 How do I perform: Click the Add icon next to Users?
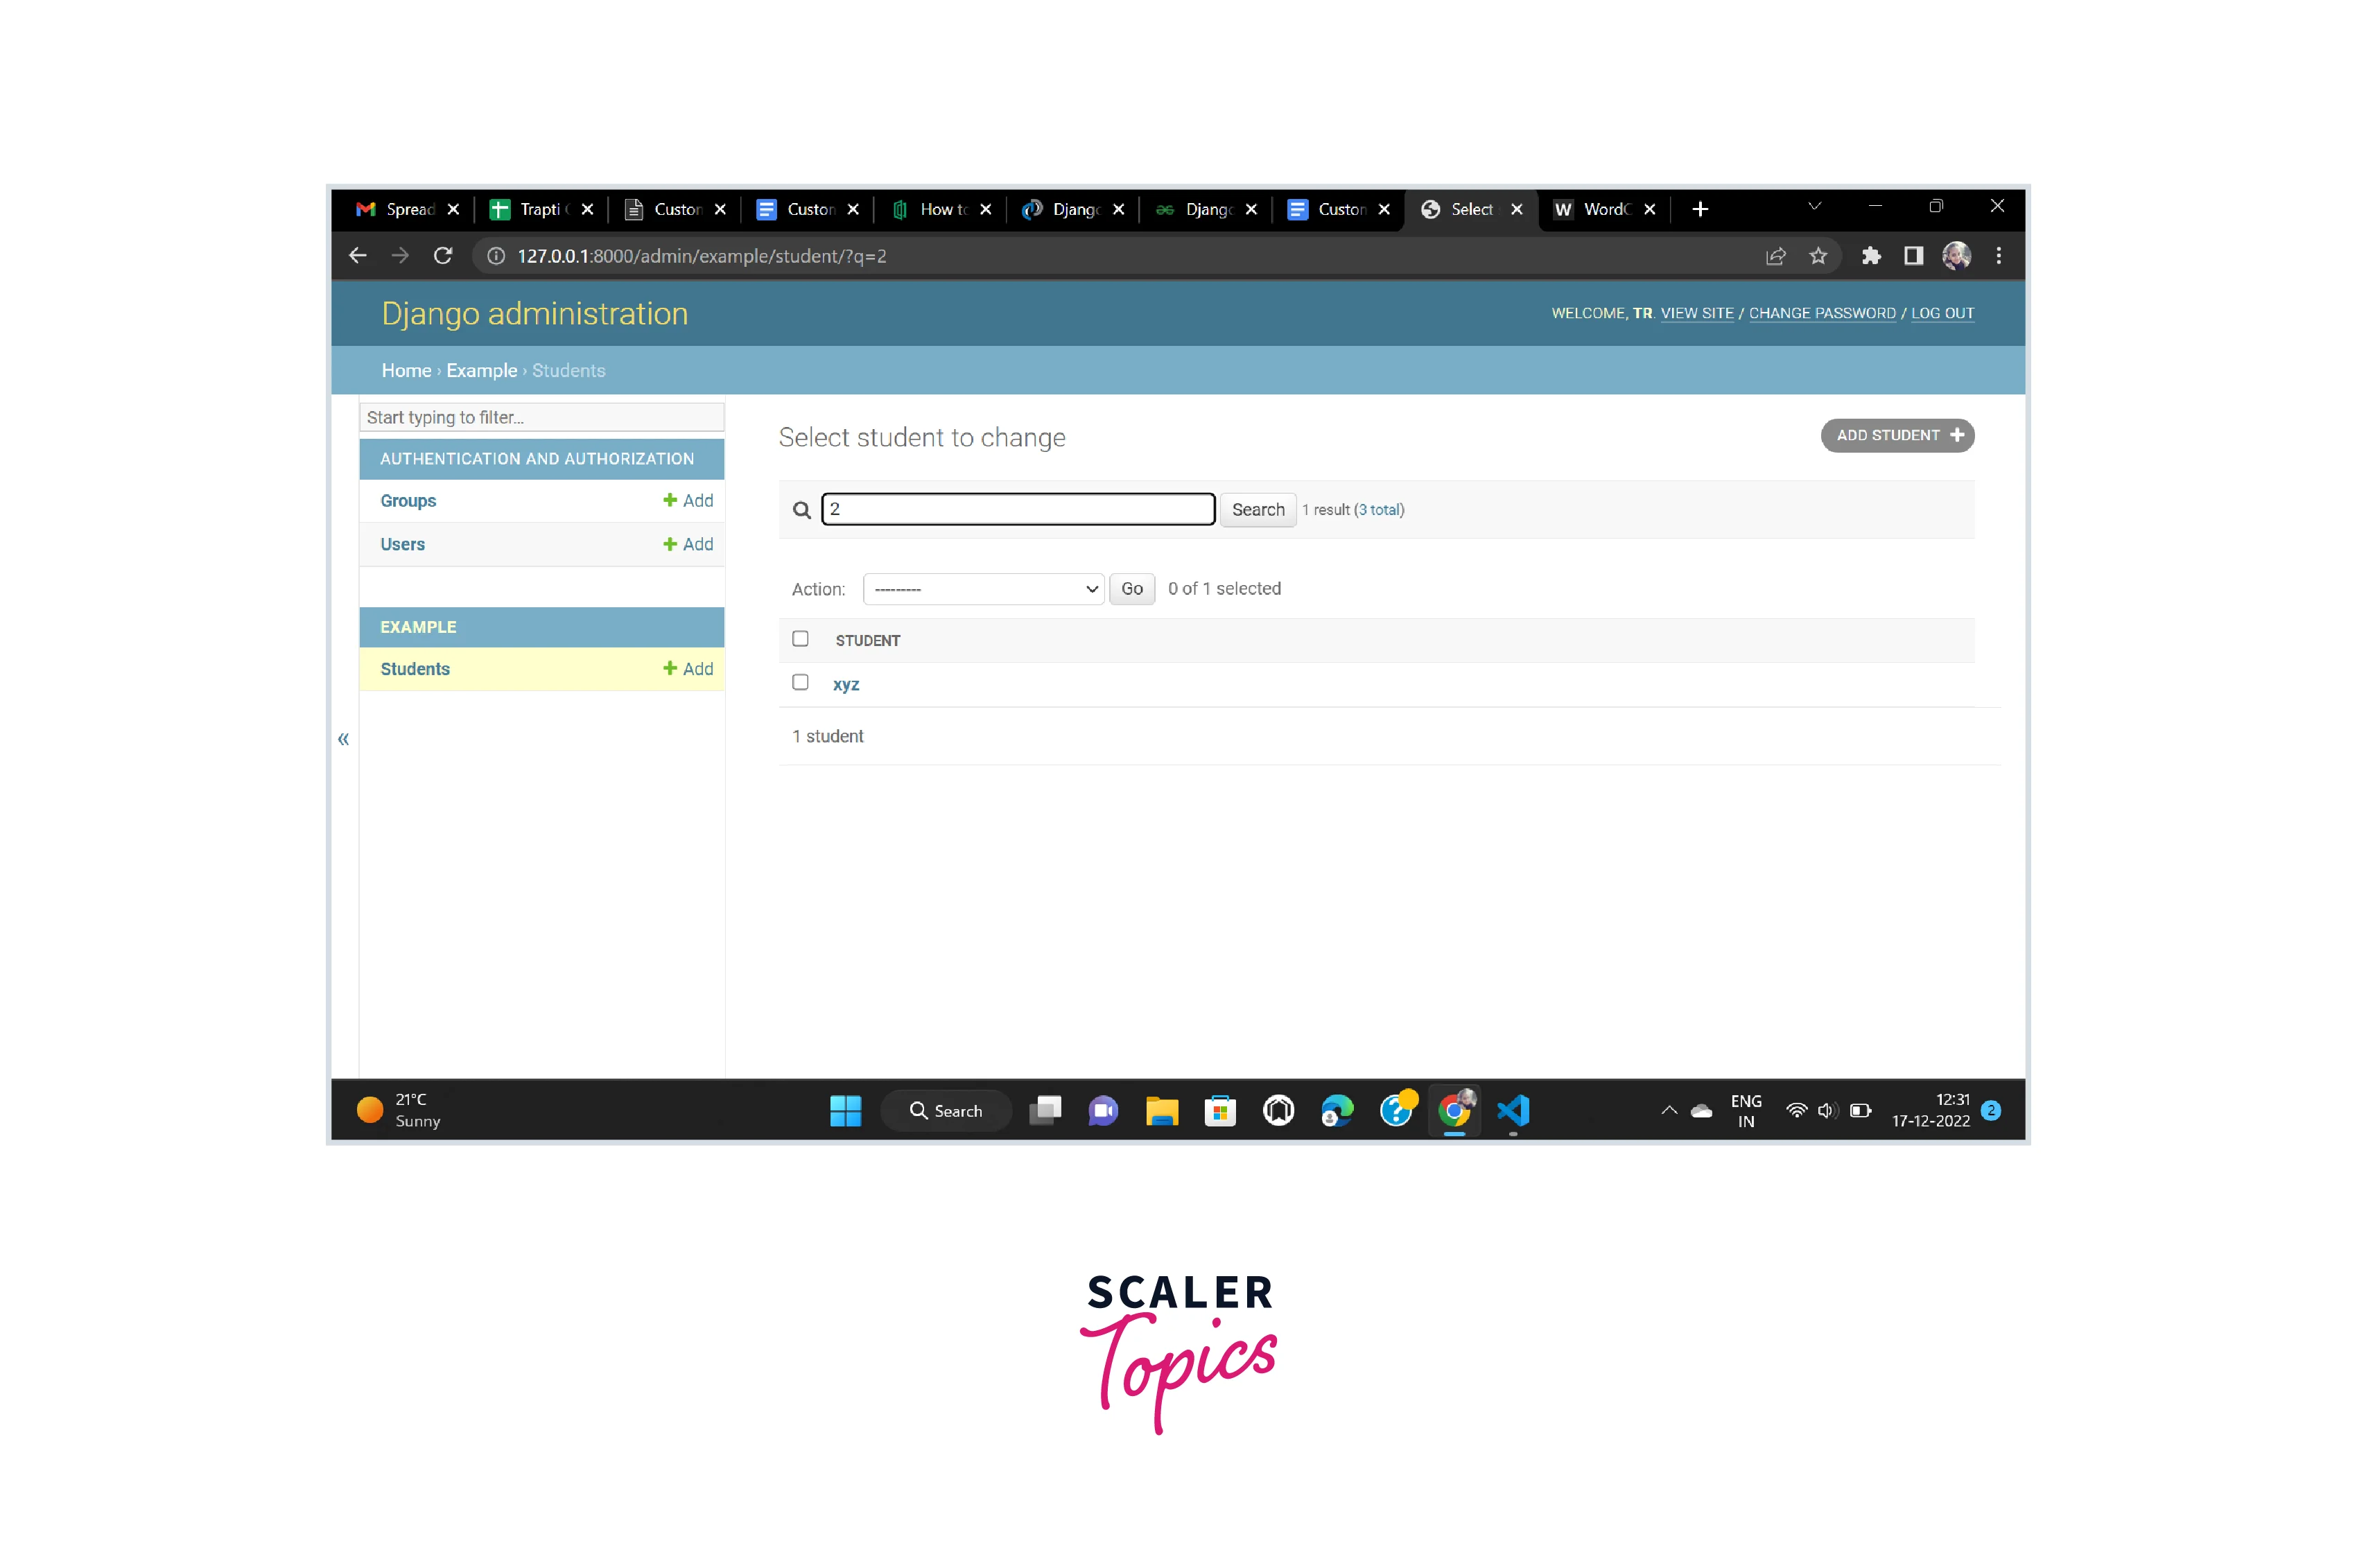coord(688,544)
